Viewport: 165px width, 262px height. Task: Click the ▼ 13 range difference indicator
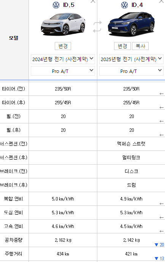coord(159,258)
